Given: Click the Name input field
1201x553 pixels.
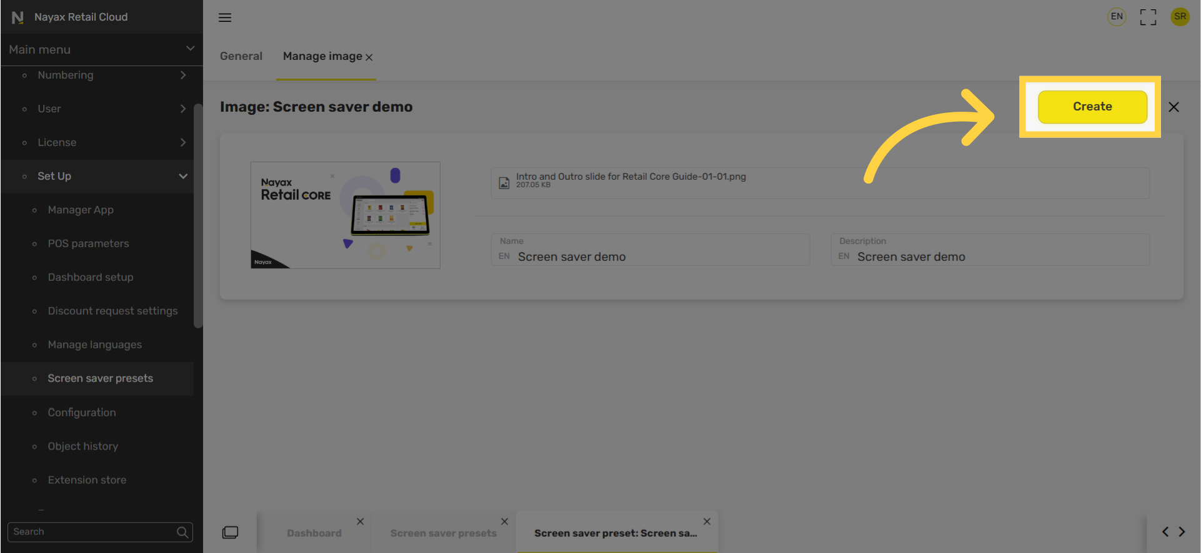Looking at the screenshot, I should (x=650, y=250).
